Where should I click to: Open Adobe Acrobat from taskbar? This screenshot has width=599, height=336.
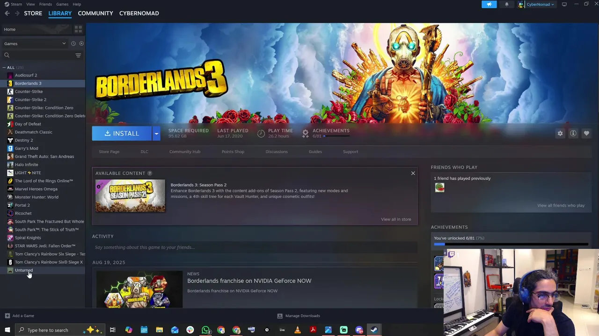(313, 330)
